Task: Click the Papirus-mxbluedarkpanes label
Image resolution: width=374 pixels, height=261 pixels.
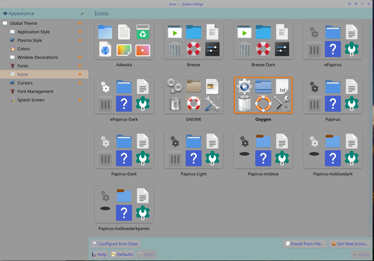Action: click(x=124, y=229)
